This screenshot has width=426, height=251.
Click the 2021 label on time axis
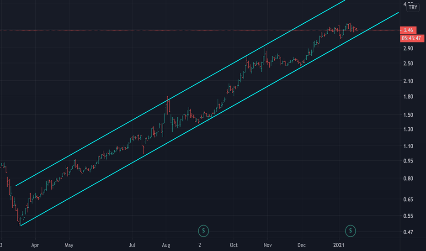tap(339, 246)
